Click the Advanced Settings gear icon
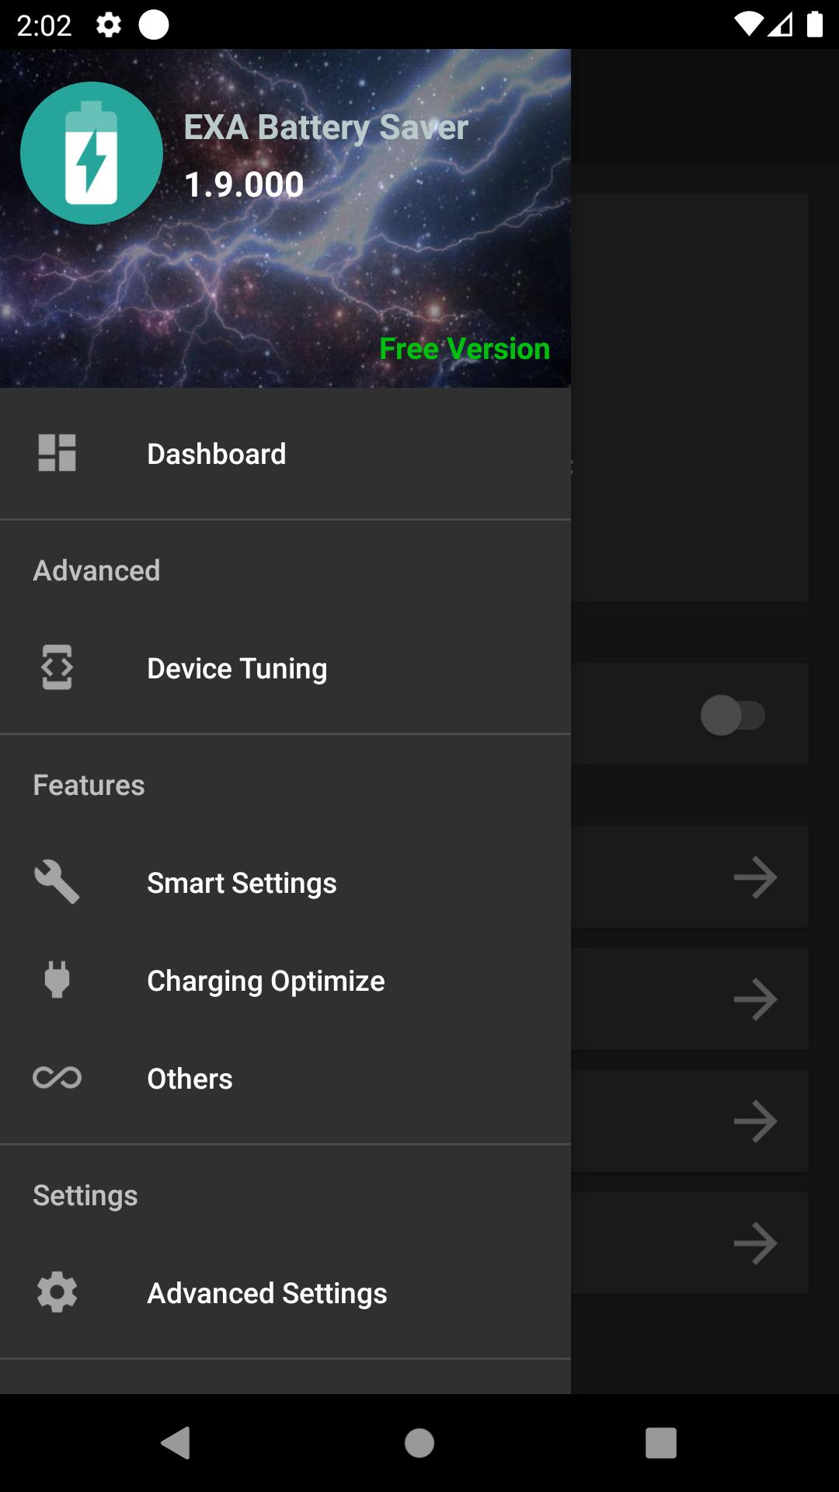Image resolution: width=839 pixels, height=1492 pixels. pos(57,1292)
